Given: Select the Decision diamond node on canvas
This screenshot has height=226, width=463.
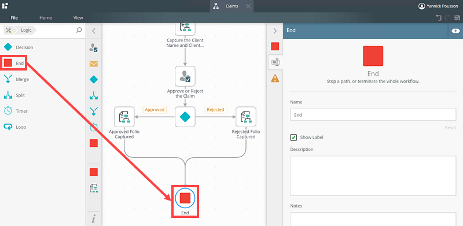Looking at the screenshot, I should 185,117.
